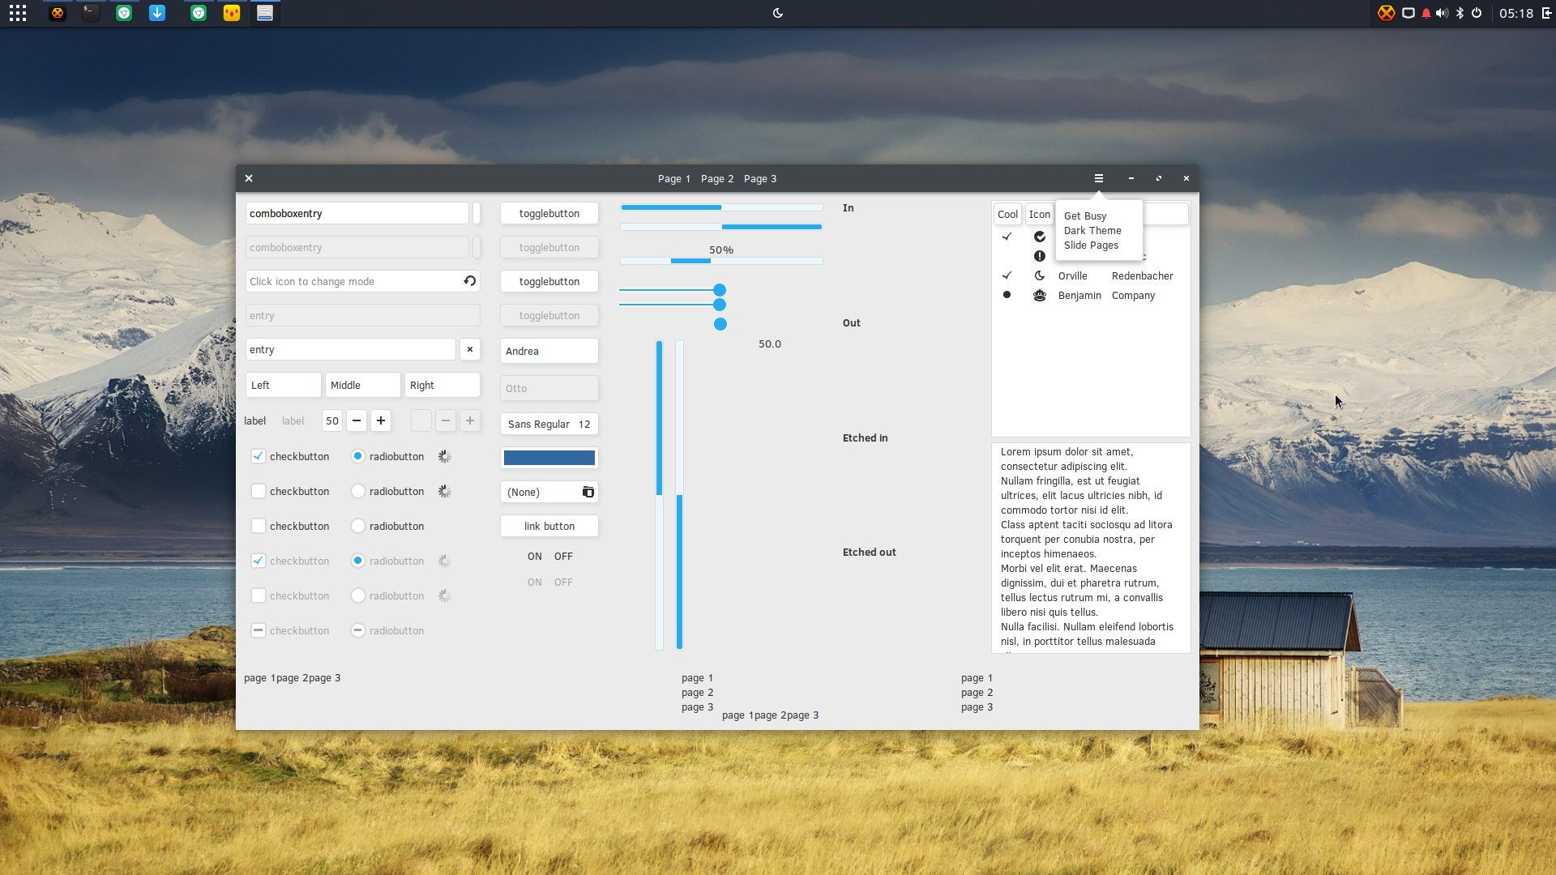Screen dimensions: 1556x875
Task: Open the (None) file chooser button
Action: (x=549, y=492)
